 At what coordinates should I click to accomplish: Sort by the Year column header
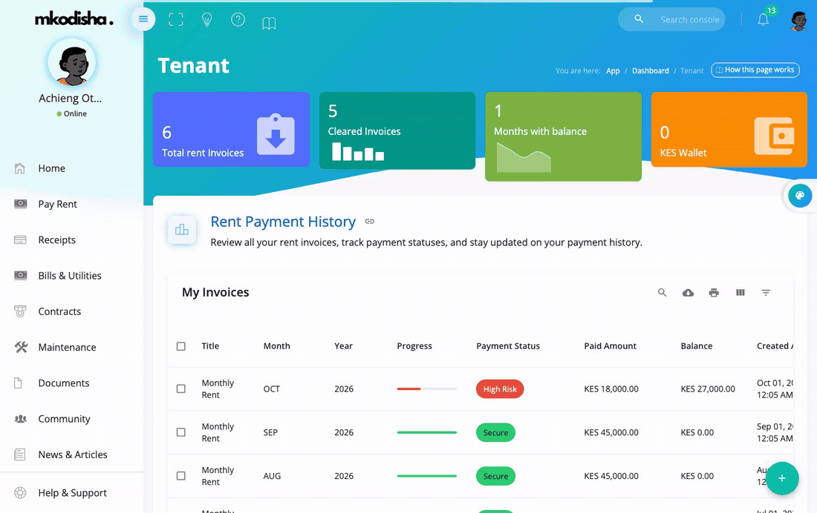pyautogui.click(x=343, y=346)
